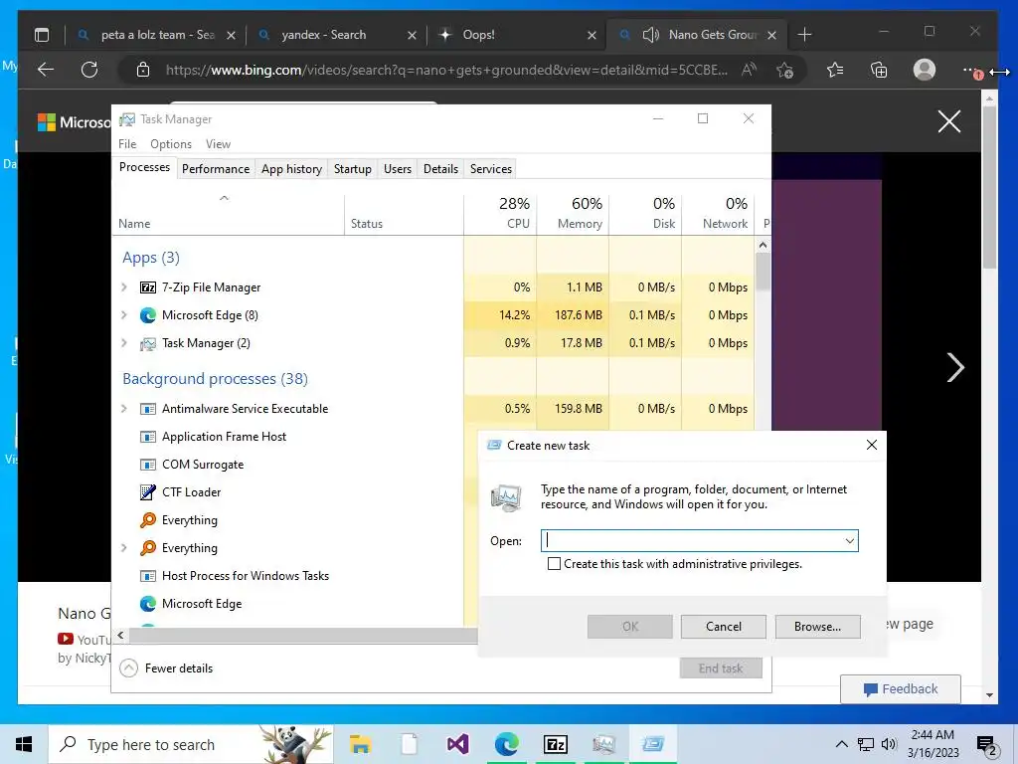
Task: Switch to the Users tab
Action: [x=398, y=169]
